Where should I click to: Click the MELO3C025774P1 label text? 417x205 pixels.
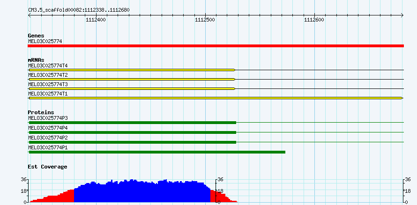pyautogui.click(x=48, y=147)
